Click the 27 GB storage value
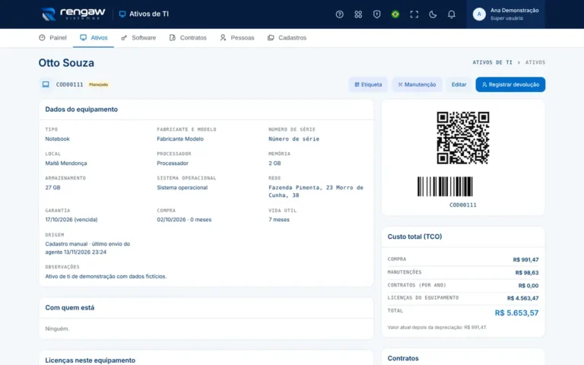Image resolution: width=584 pixels, height=365 pixels. 52,188
